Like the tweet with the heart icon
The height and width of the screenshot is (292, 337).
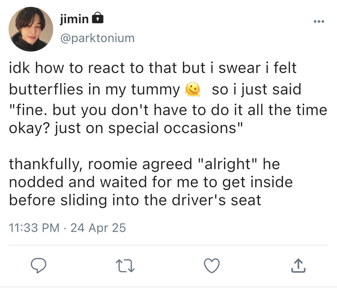(212, 266)
